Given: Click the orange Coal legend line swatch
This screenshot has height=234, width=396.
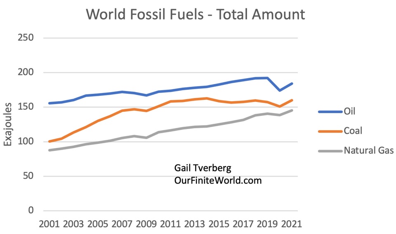Looking at the screenshot, I should point(330,131).
